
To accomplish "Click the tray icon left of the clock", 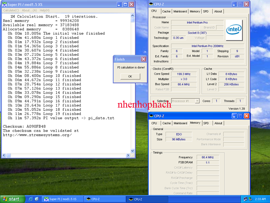I will pos(250,199).
